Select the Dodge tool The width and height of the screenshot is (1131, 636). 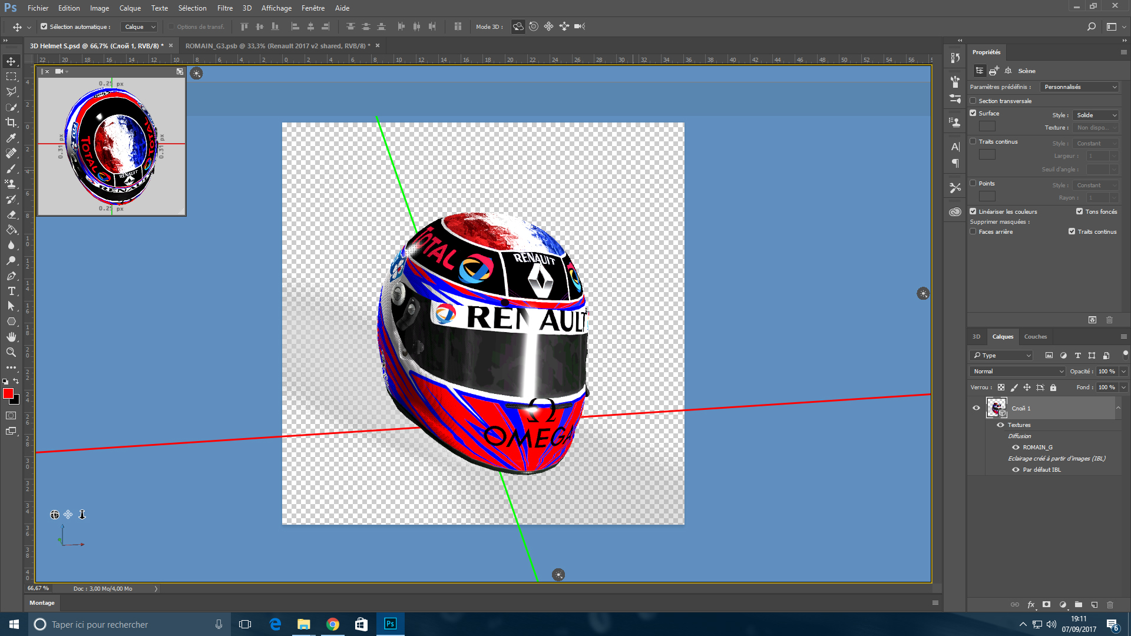(11, 260)
